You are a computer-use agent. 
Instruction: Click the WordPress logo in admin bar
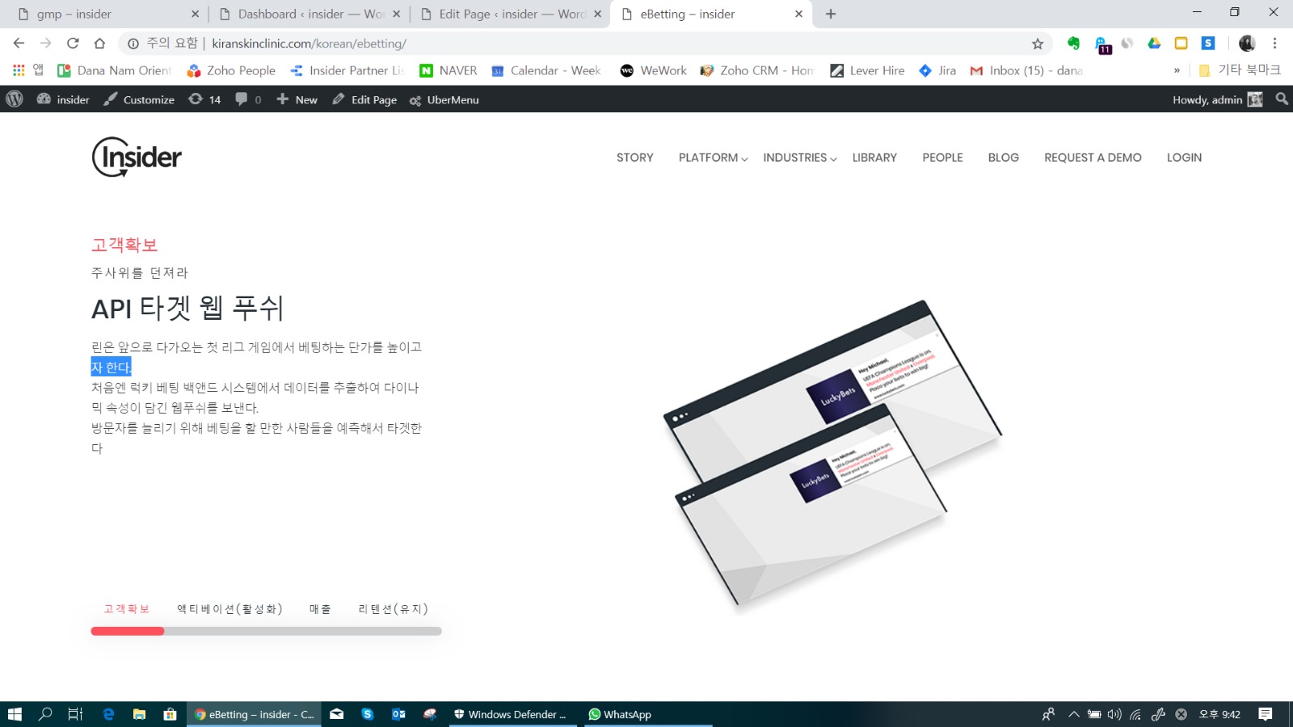15,99
